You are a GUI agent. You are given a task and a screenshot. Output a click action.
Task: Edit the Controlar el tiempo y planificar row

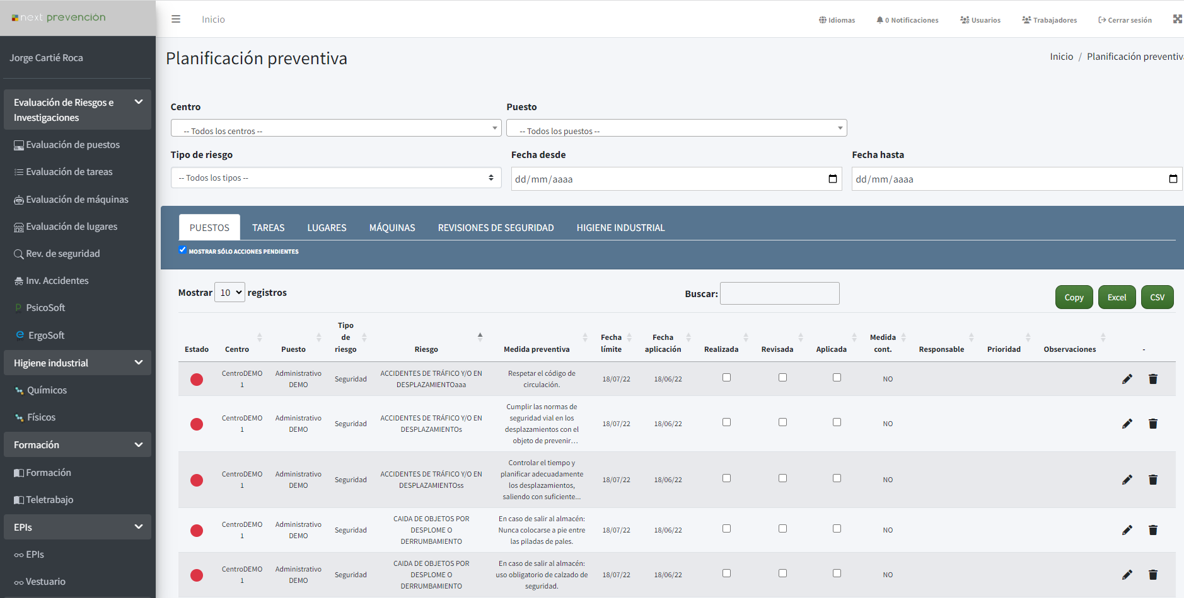pyautogui.click(x=1127, y=480)
